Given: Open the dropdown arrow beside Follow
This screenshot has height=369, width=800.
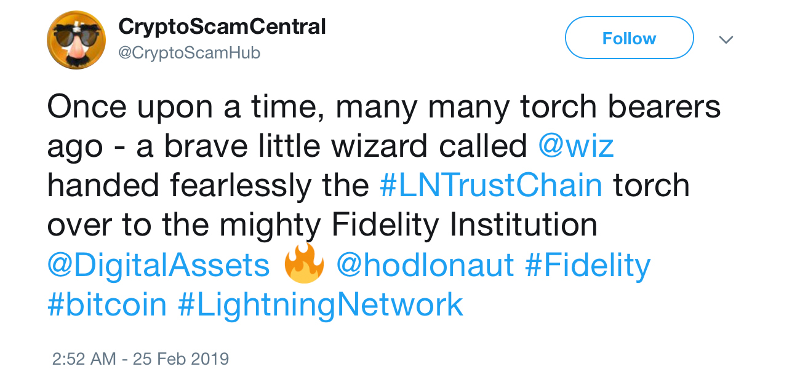Looking at the screenshot, I should [x=726, y=39].
